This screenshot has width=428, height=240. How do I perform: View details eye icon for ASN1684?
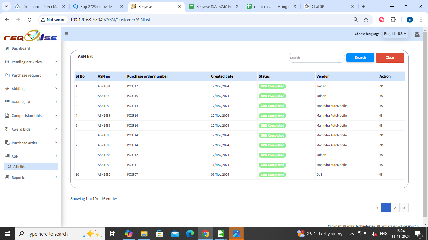pyautogui.click(x=381, y=155)
